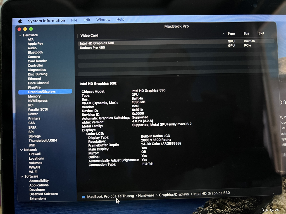The height and width of the screenshot is (214, 286).
Task: Select Storage under Hardware
Action: coord(35,136)
